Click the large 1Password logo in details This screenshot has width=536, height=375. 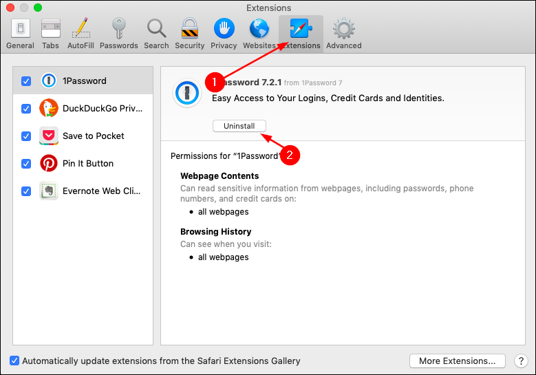click(187, 93)
